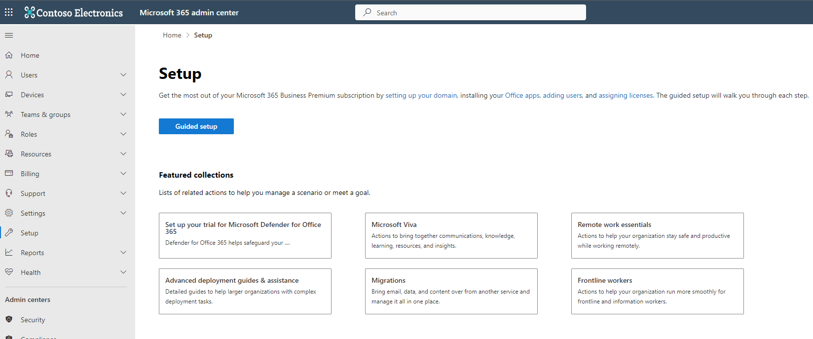Expand the Settings menu chevron
This screenshot has width=813, height=339.
(123, 213)
